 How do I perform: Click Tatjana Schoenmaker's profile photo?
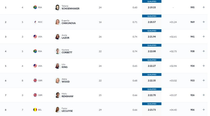(58, 7)
